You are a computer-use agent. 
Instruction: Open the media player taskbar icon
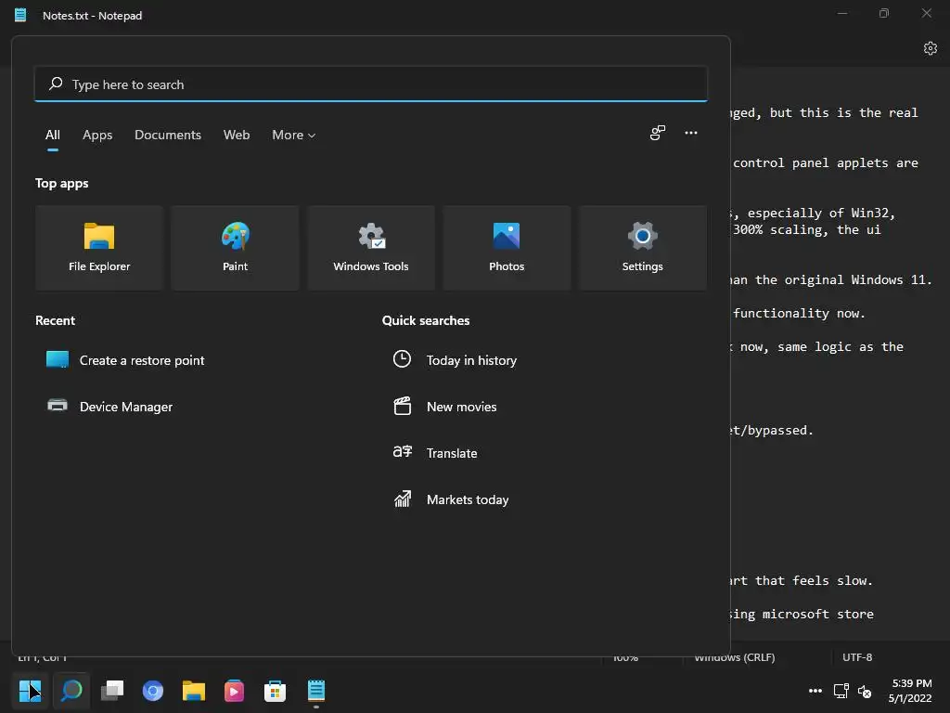click(x=235, y=691)
